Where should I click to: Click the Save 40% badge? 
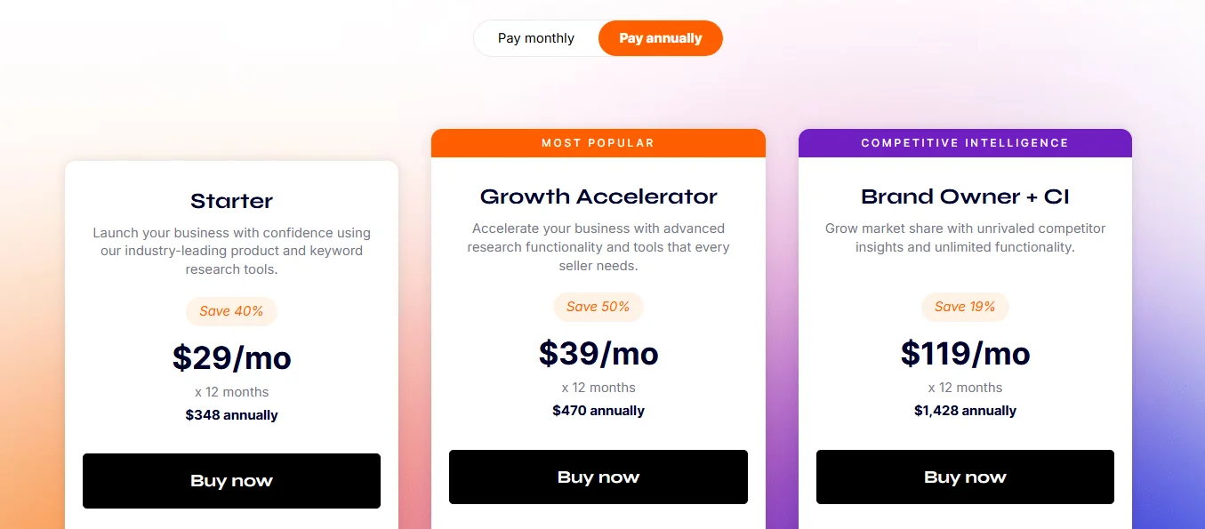tap(231, 311)
